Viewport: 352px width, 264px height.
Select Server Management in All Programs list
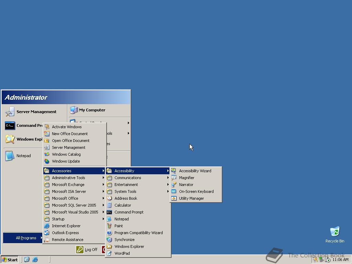pos(75,147)
